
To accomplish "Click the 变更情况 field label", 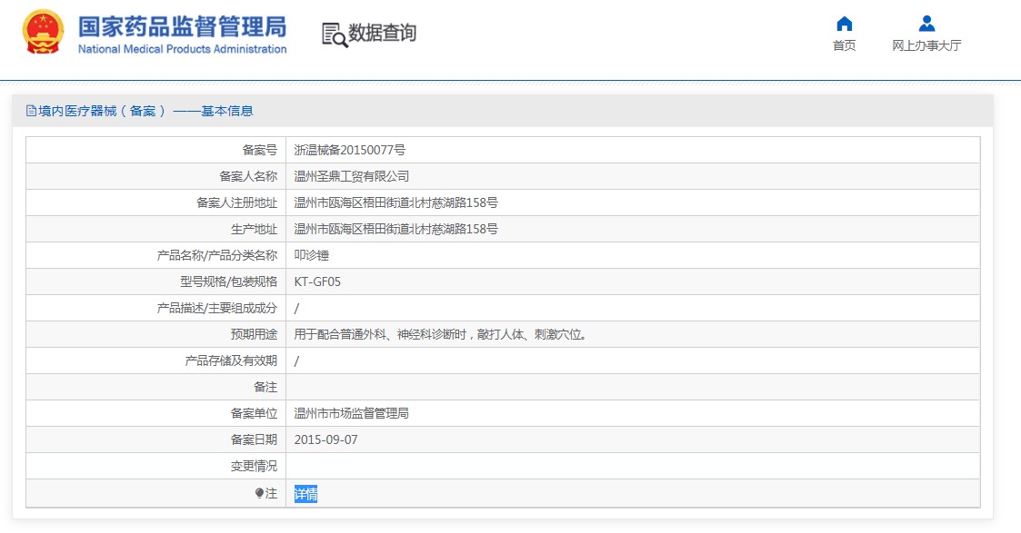I will [254, 466].
